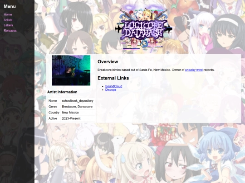
Task: Click the Menu heading in the sidebar
Action: tap(10, 6)
